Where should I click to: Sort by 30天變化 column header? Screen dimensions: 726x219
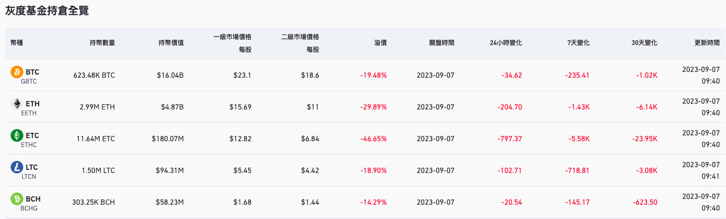tap(644, 43)
